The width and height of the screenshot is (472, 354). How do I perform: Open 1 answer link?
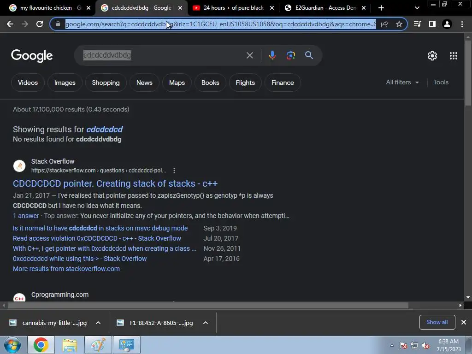pos(26,216)
